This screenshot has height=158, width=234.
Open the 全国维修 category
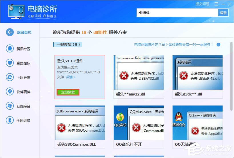point(23,120)
